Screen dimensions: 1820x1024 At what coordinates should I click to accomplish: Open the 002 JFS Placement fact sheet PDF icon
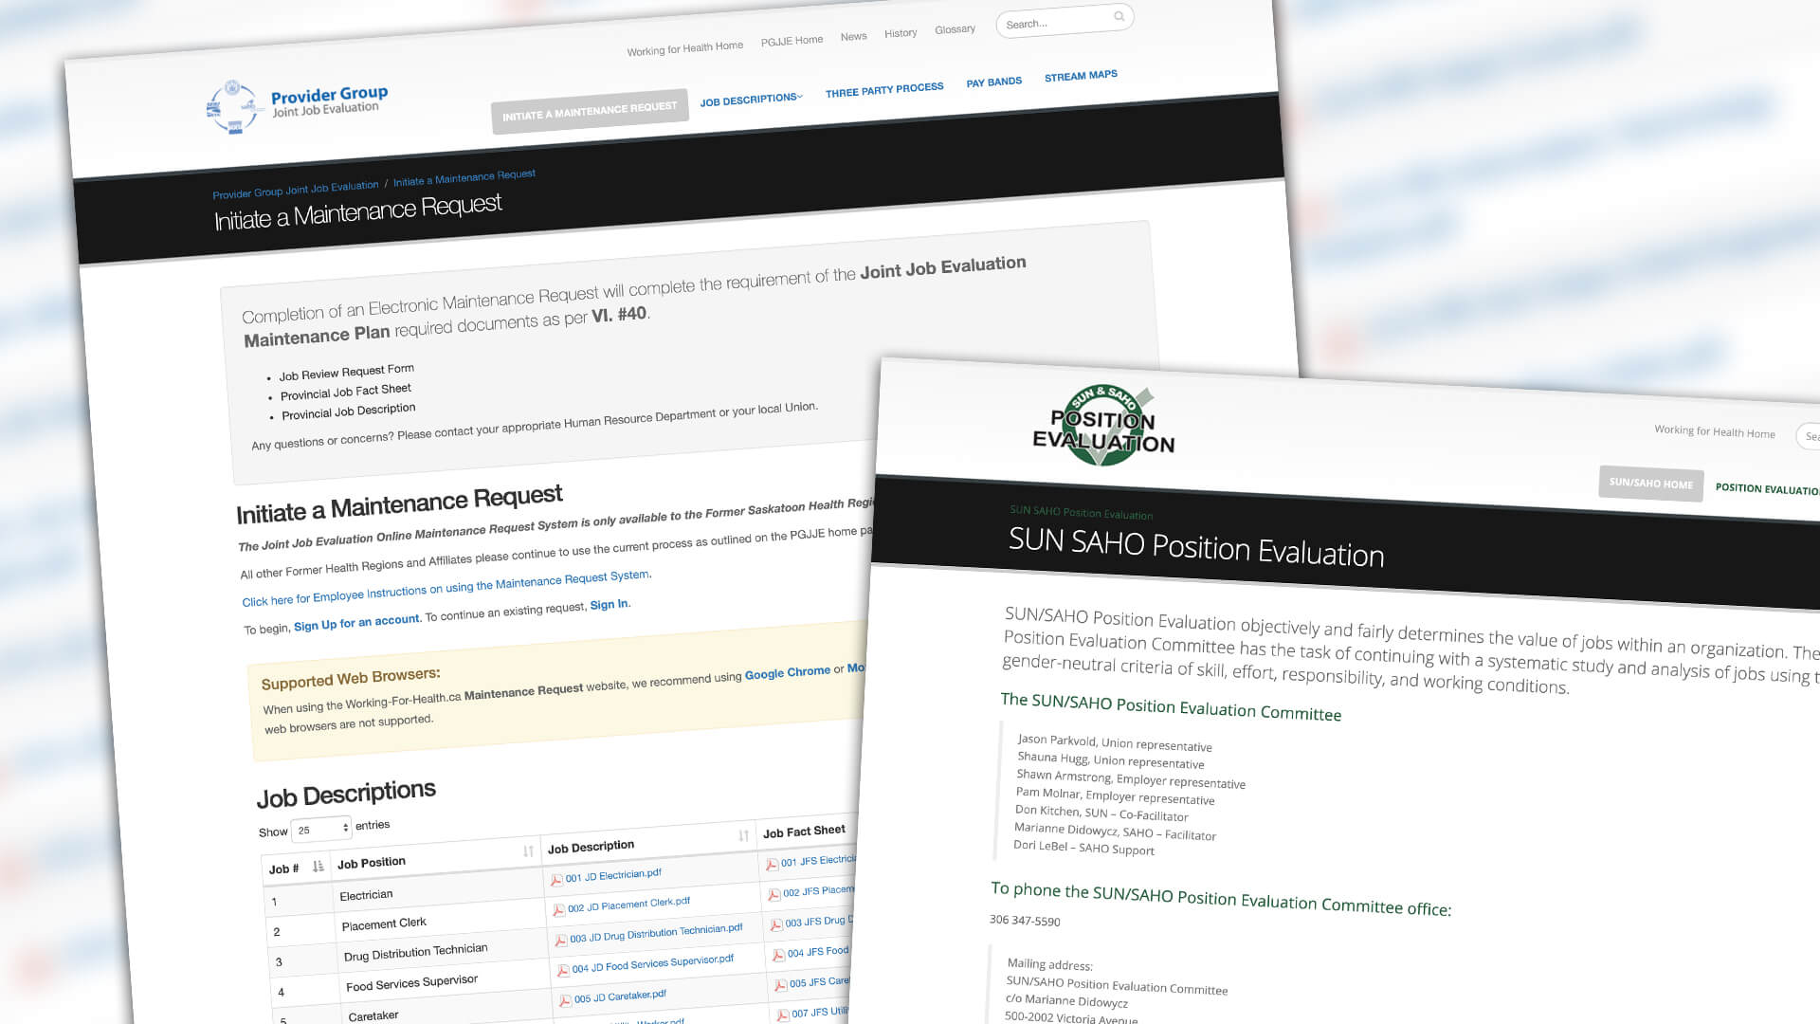tap(774, 895)
